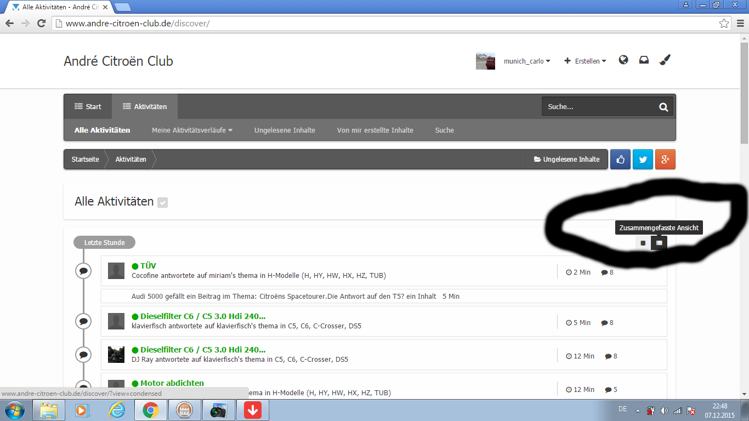The image size is (749, 421).
Task: Close the Alle Aktivitäten browser tab
Action: pos(105,7)
